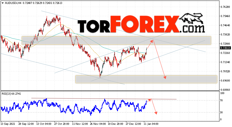Image resolution: width=232 pixels, height=127 pixels.
Task: Select the time label 26 Nov 04:00
Action: tap(98, 124)
